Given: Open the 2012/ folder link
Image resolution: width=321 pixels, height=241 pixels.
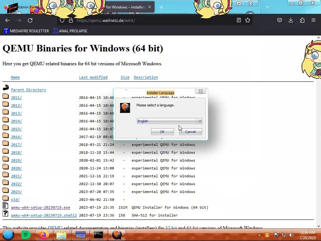Looking at the screenshot, I should (x=16, y=105).
